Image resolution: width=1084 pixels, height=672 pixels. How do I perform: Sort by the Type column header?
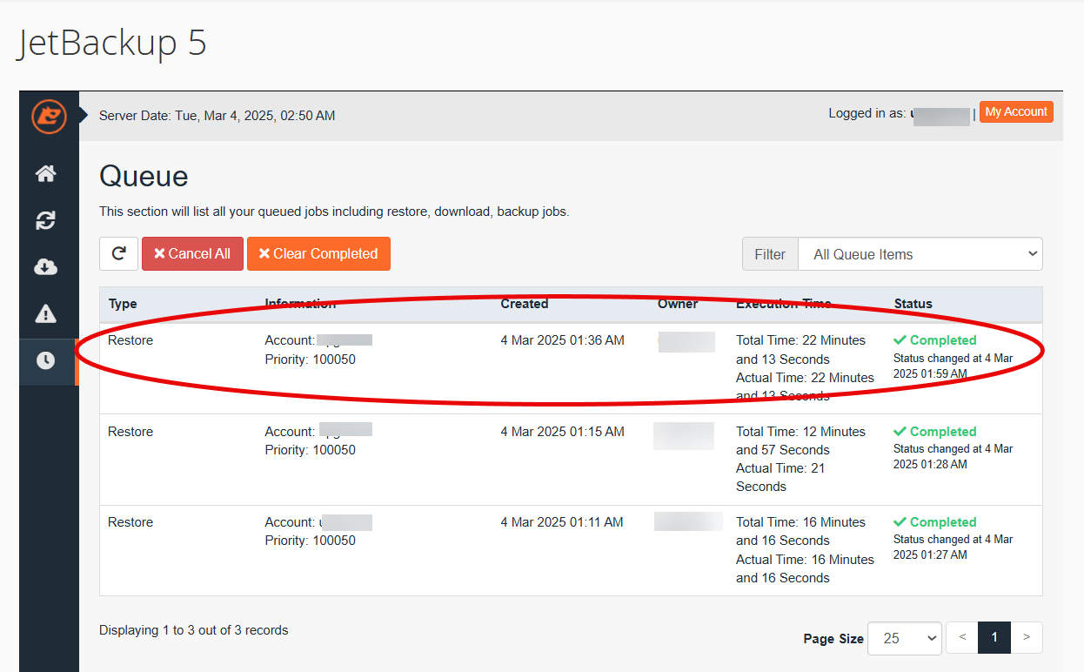tap(123, 304)
